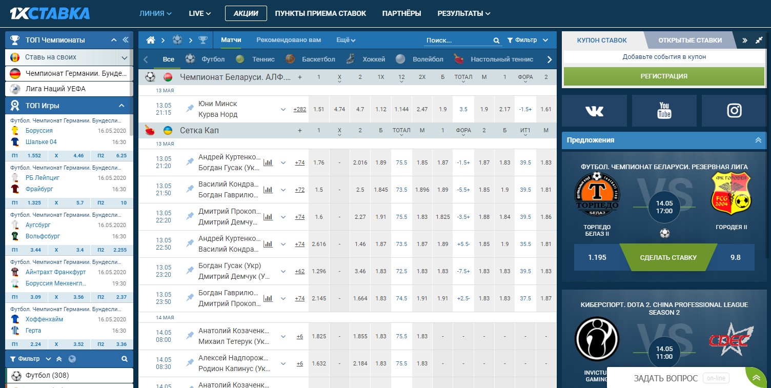Click the СДЕЛАТЬ СТАВКУ button
Viewport: 771px width, 388px height.
668,257
